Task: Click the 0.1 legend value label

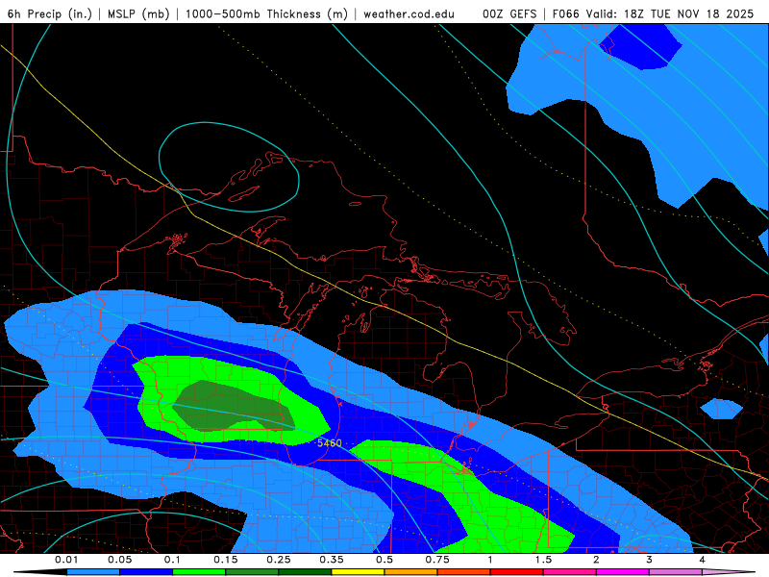Action: point(172,560)
